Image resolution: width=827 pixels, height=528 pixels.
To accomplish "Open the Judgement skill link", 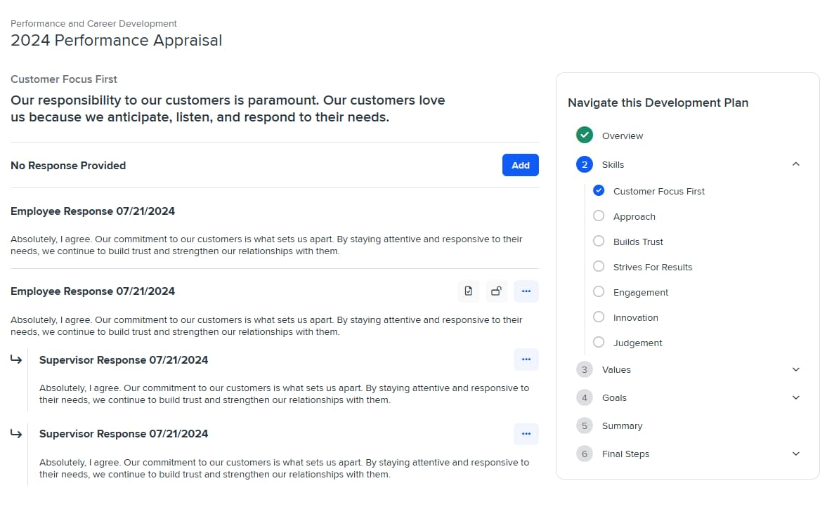I will pos(637,343).
